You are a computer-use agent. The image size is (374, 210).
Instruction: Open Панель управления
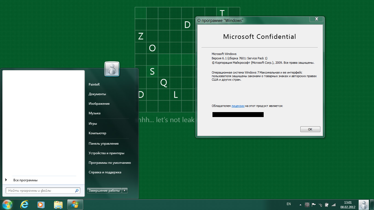tap(103, 144)
